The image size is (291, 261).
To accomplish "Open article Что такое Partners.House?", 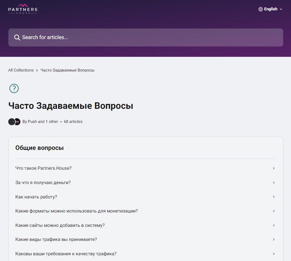I will point(146,168).
